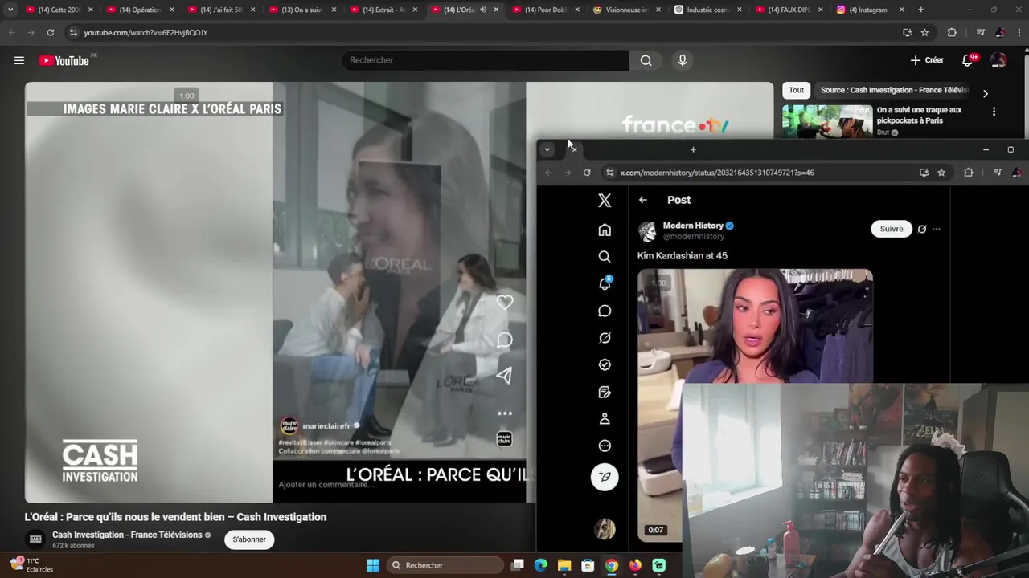Screen dimensions: 1029x578
Task: Click Windows taskbar Rechercher search box
Action: 445,565
